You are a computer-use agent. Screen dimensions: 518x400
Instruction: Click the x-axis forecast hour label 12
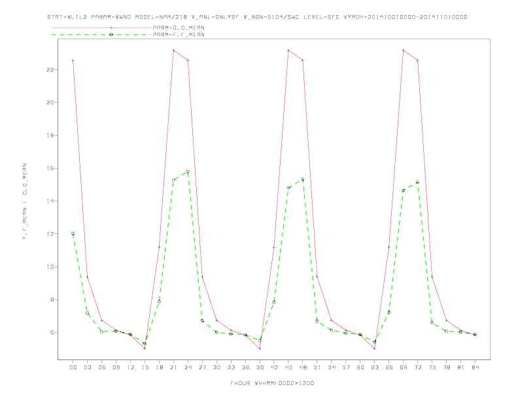(x=131, y=367)
